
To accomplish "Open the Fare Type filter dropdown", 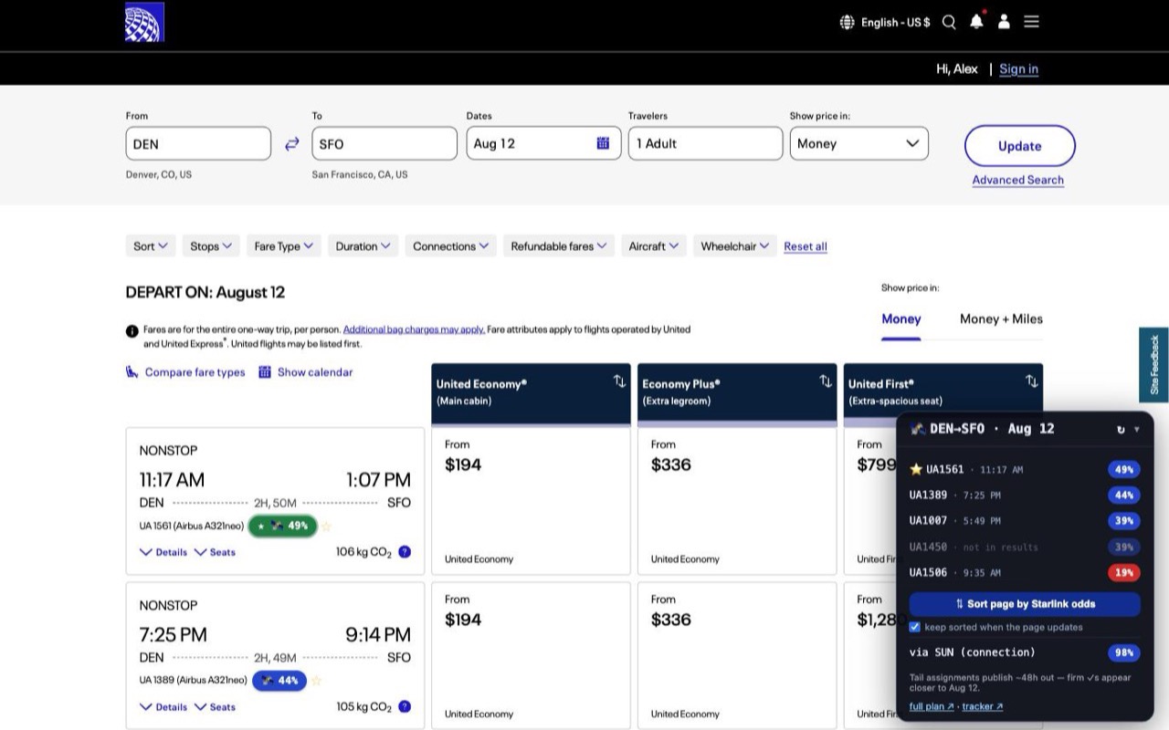I will tap(284, 246).
